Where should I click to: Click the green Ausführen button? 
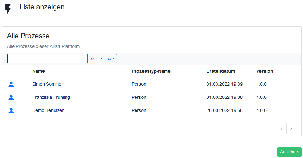(289, 152)
